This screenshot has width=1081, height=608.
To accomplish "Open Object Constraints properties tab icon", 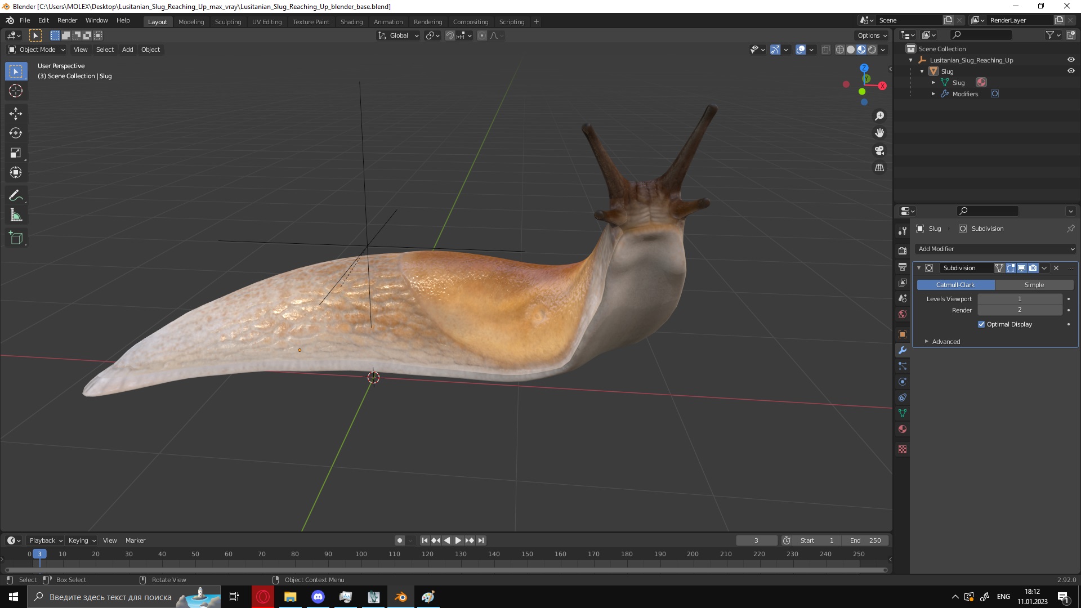I will (x=903, y=397).
